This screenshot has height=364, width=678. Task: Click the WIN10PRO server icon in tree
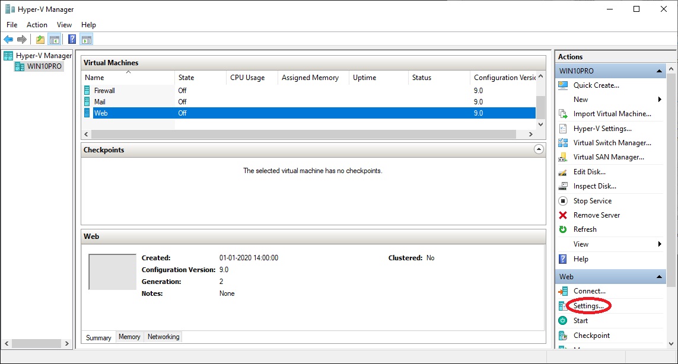point(20,66)
